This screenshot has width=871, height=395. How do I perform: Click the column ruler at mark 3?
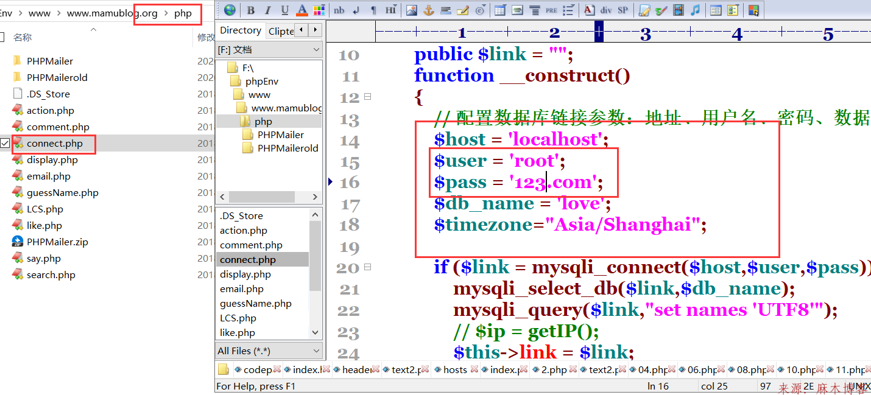point(646,33)
